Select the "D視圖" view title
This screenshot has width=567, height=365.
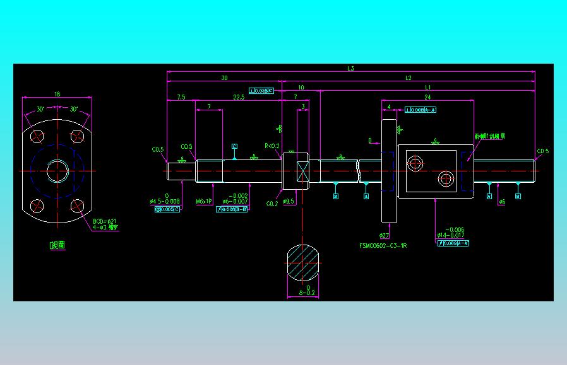[x=57, y=245]
